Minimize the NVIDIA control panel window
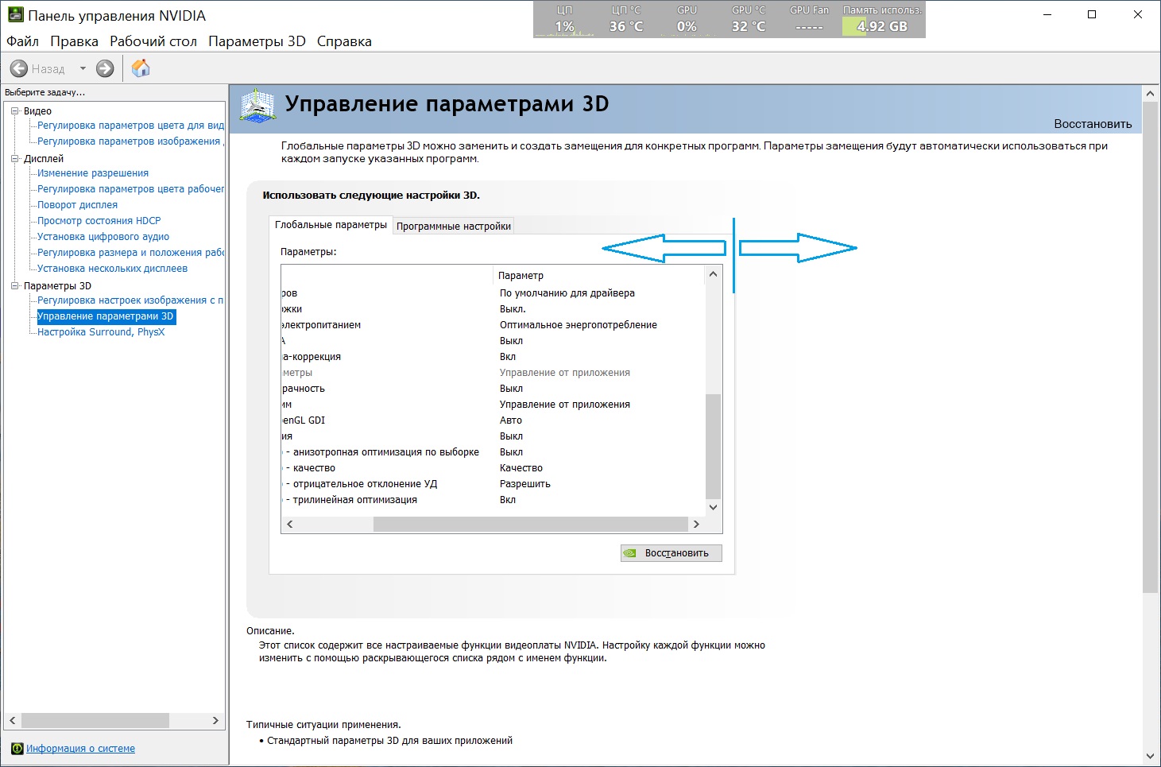Screen dimensions: 1161x767 click(x=1047, y=15)
